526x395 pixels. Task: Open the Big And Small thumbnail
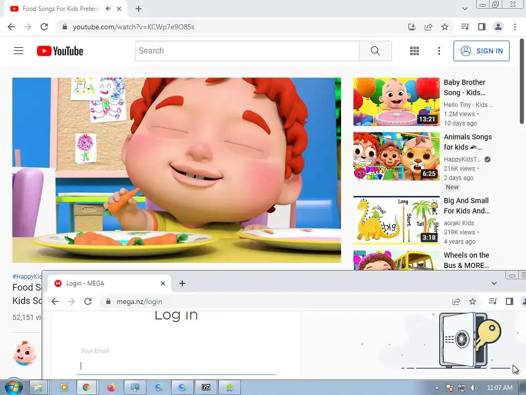tap(396, 220)
